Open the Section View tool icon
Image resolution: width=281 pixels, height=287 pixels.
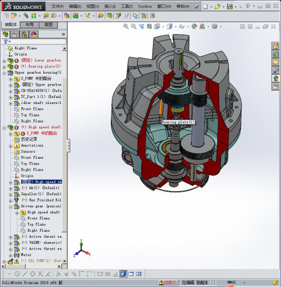149,27
